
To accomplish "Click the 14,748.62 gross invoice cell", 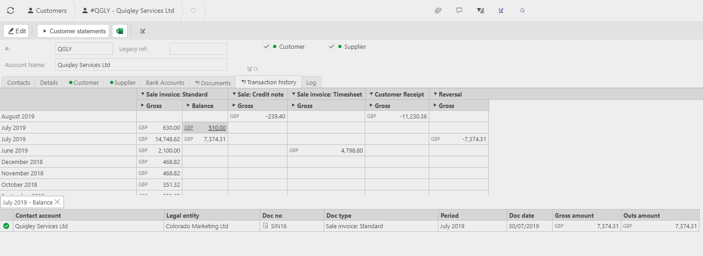I will (x=159, y=139).
